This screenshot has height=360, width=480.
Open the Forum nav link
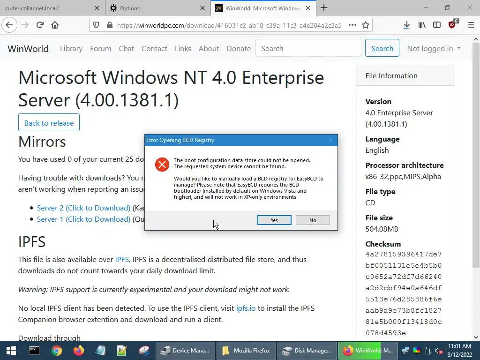click(x=100, y=49)
